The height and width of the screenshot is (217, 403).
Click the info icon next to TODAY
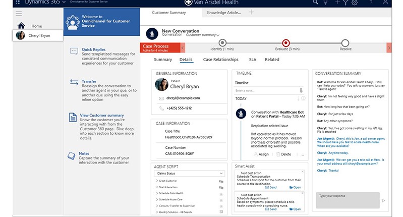point(303,98)
